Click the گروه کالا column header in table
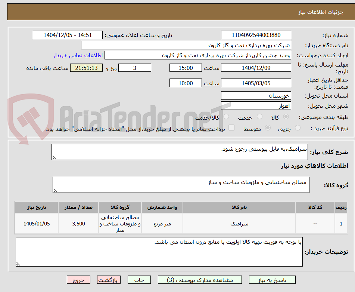 coord(120,208)
